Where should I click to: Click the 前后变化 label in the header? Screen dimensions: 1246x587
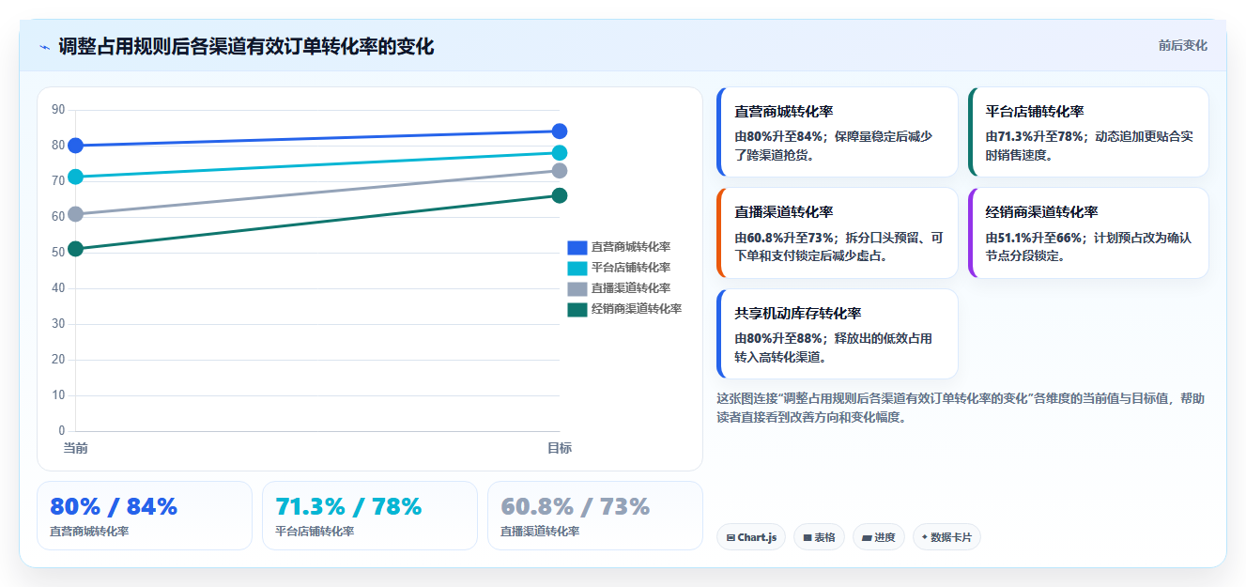click(1182, 45)
